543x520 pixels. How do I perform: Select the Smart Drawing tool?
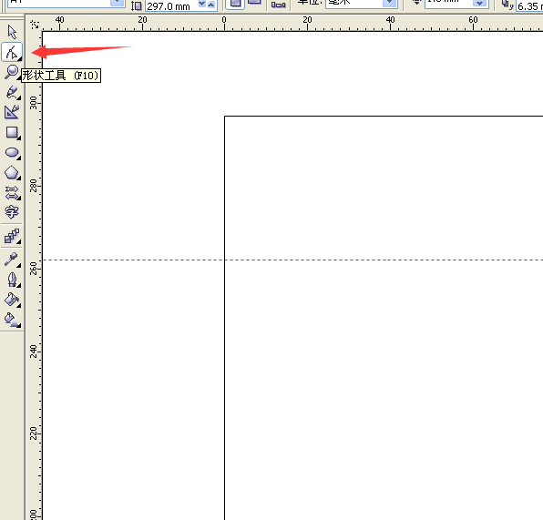(12, 112)
